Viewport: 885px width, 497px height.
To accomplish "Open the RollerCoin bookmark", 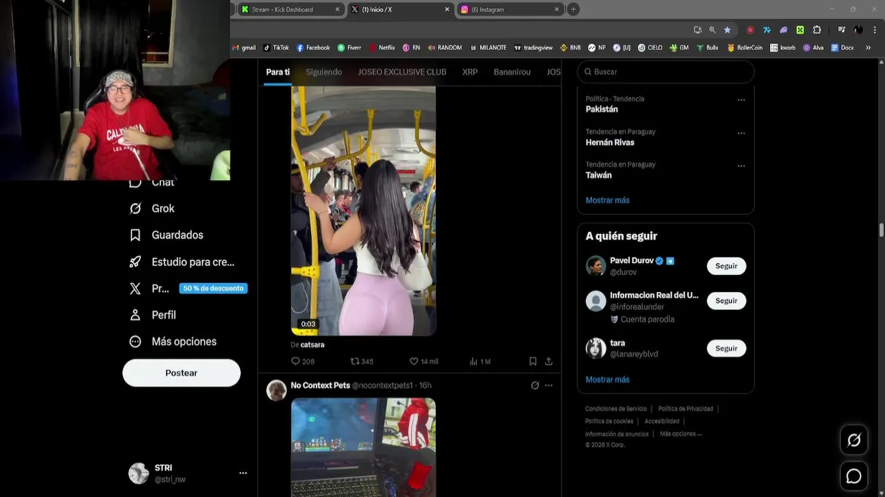I will 745,48.
